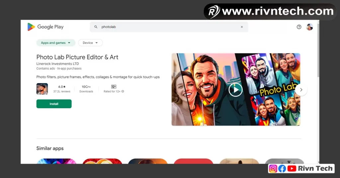This screenshot has height=178, width=340.
Task: Click the app description text
Action: pos(98,77)
